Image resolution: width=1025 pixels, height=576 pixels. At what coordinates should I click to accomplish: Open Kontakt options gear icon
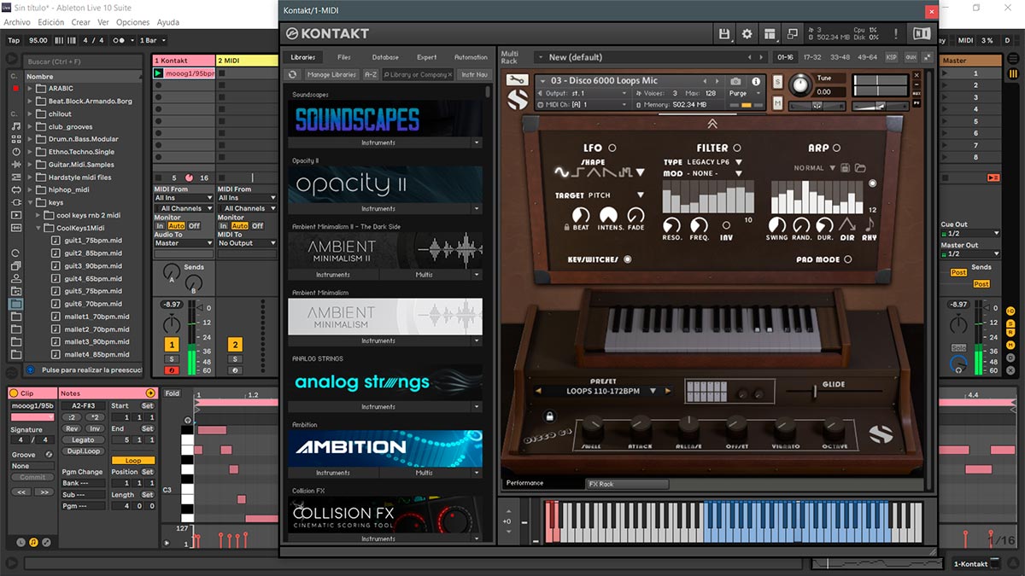pos(747,33)
